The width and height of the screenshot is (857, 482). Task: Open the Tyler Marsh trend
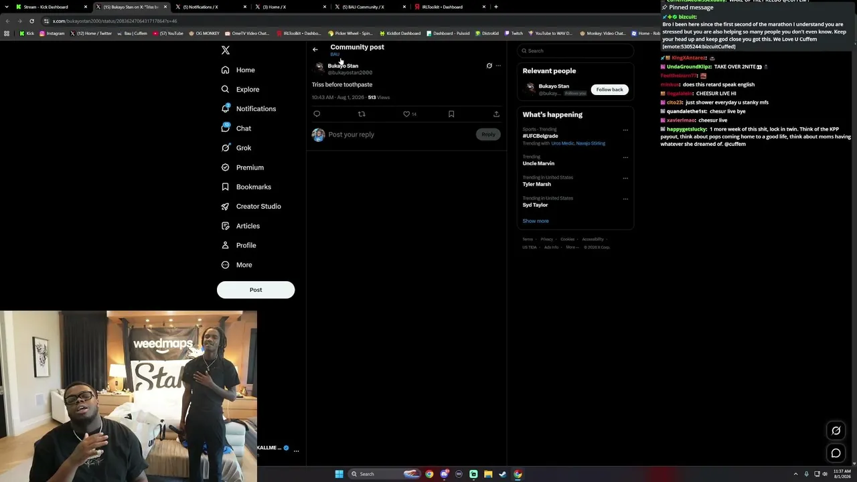pos(537,184)
